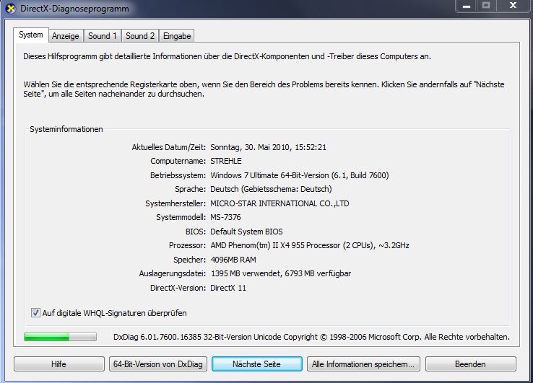This screenshot has width=533, height=383.
Task: Click the Hilfe button
Action: (58, 364)
